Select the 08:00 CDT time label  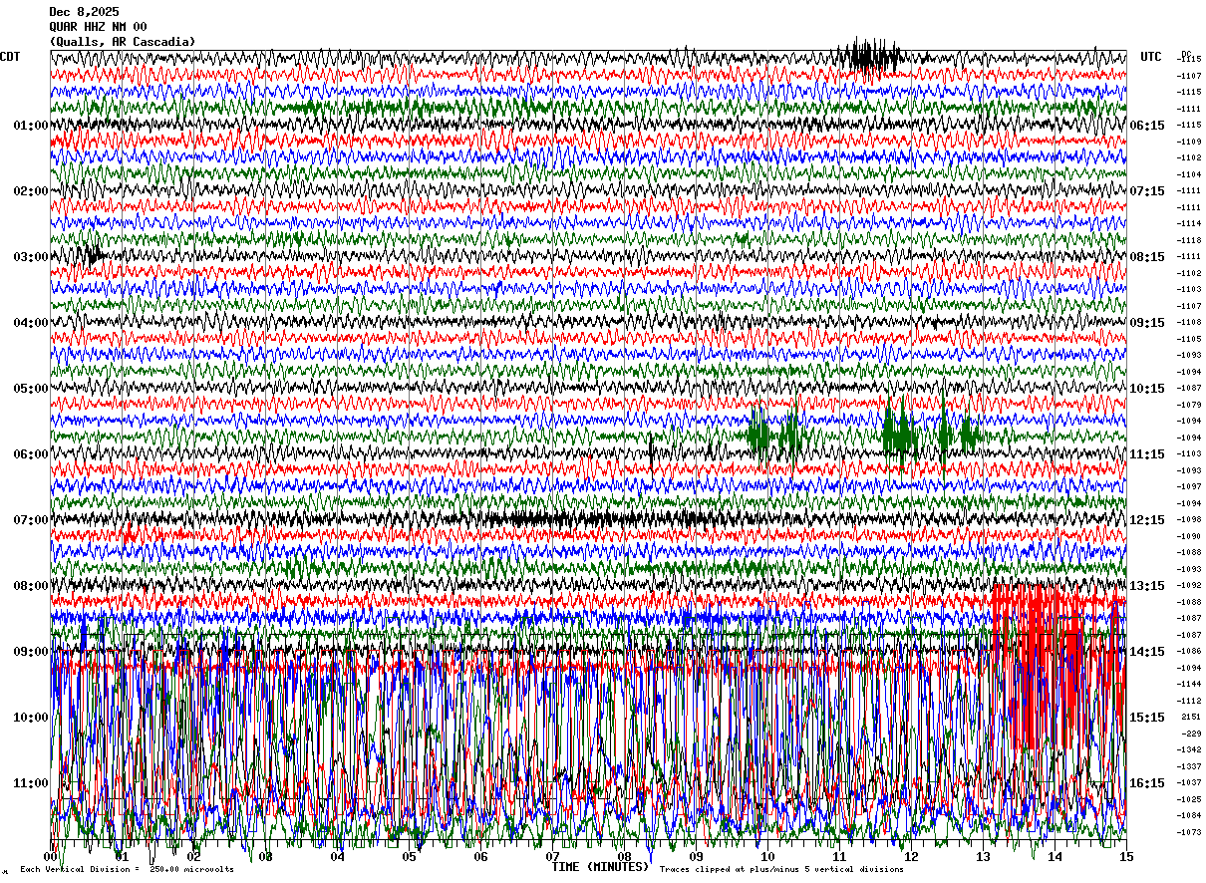click(x=31, y=586)
